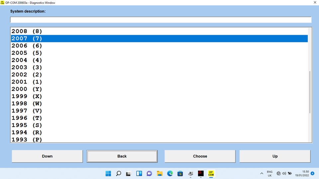Select year 2000 (Y)

159,89
